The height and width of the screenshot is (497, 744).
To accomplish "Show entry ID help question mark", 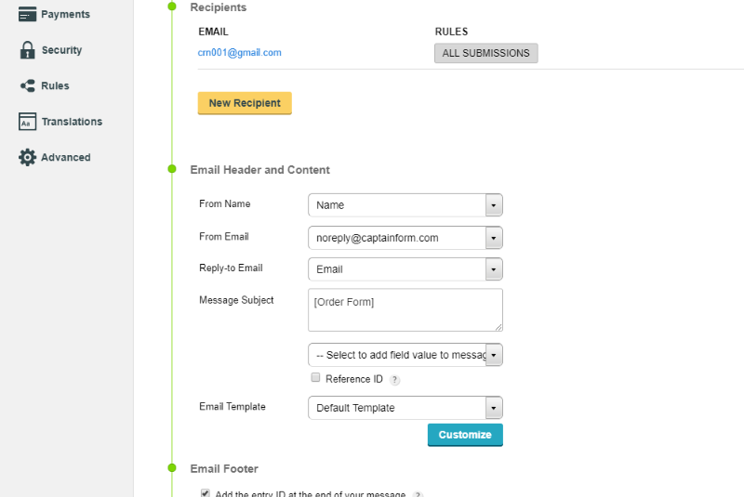I will [x=418, y=494].
